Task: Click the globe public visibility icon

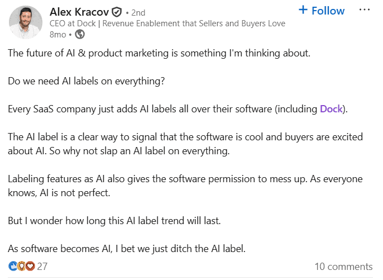Action: click(80, 35)
